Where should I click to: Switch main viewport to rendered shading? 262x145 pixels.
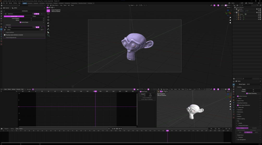229,5
